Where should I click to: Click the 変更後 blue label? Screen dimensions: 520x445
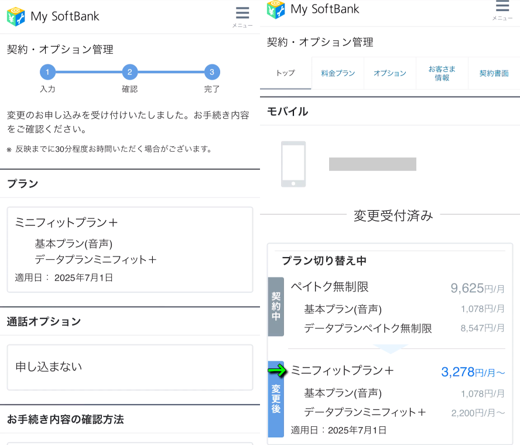pos(276,399)
